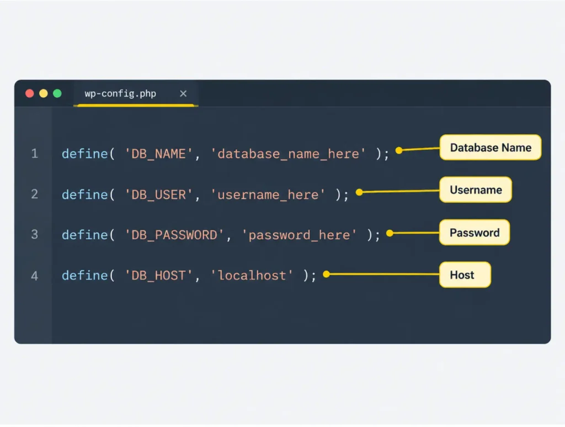Click line number 2 in the gutter
The image size is (565, 427).
tap(35, 194)
